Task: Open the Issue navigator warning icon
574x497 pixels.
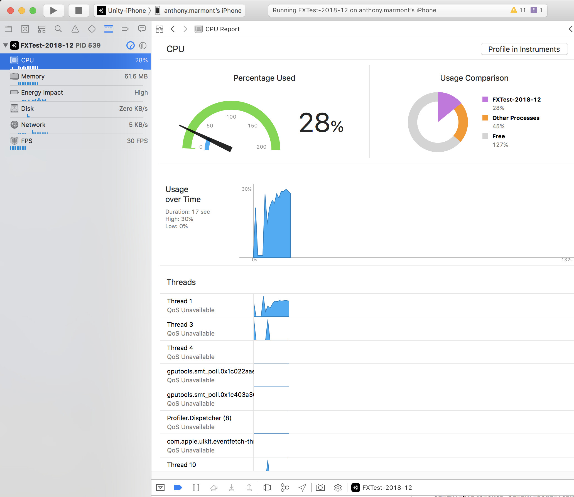Action: [x=75, y=29]
